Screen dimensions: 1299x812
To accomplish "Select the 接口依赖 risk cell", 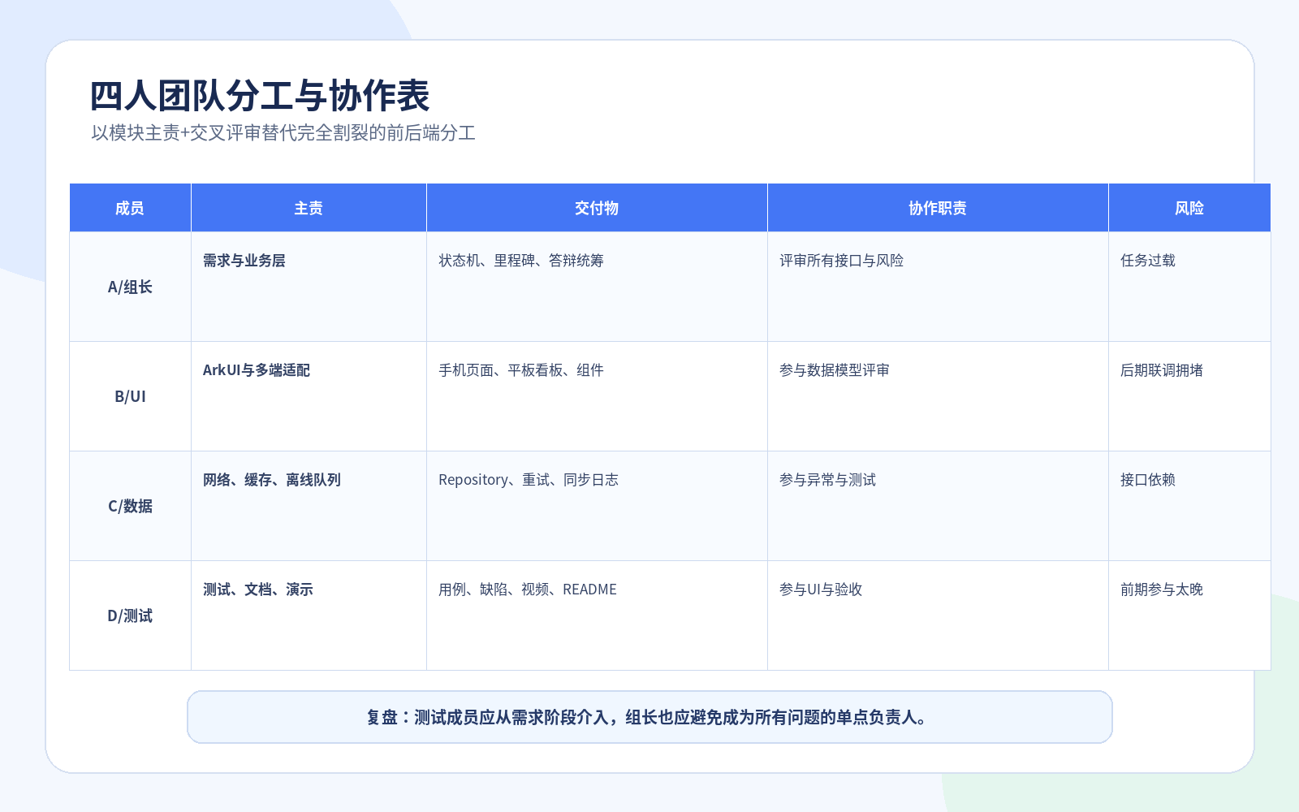I will tap(1189, 506).
